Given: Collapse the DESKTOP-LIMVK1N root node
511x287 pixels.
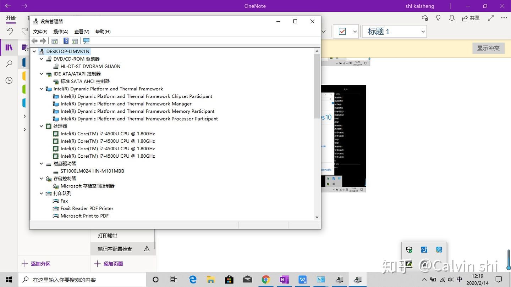Looking at the screenshot, I should pyautogui.click(x=34, y=51).
